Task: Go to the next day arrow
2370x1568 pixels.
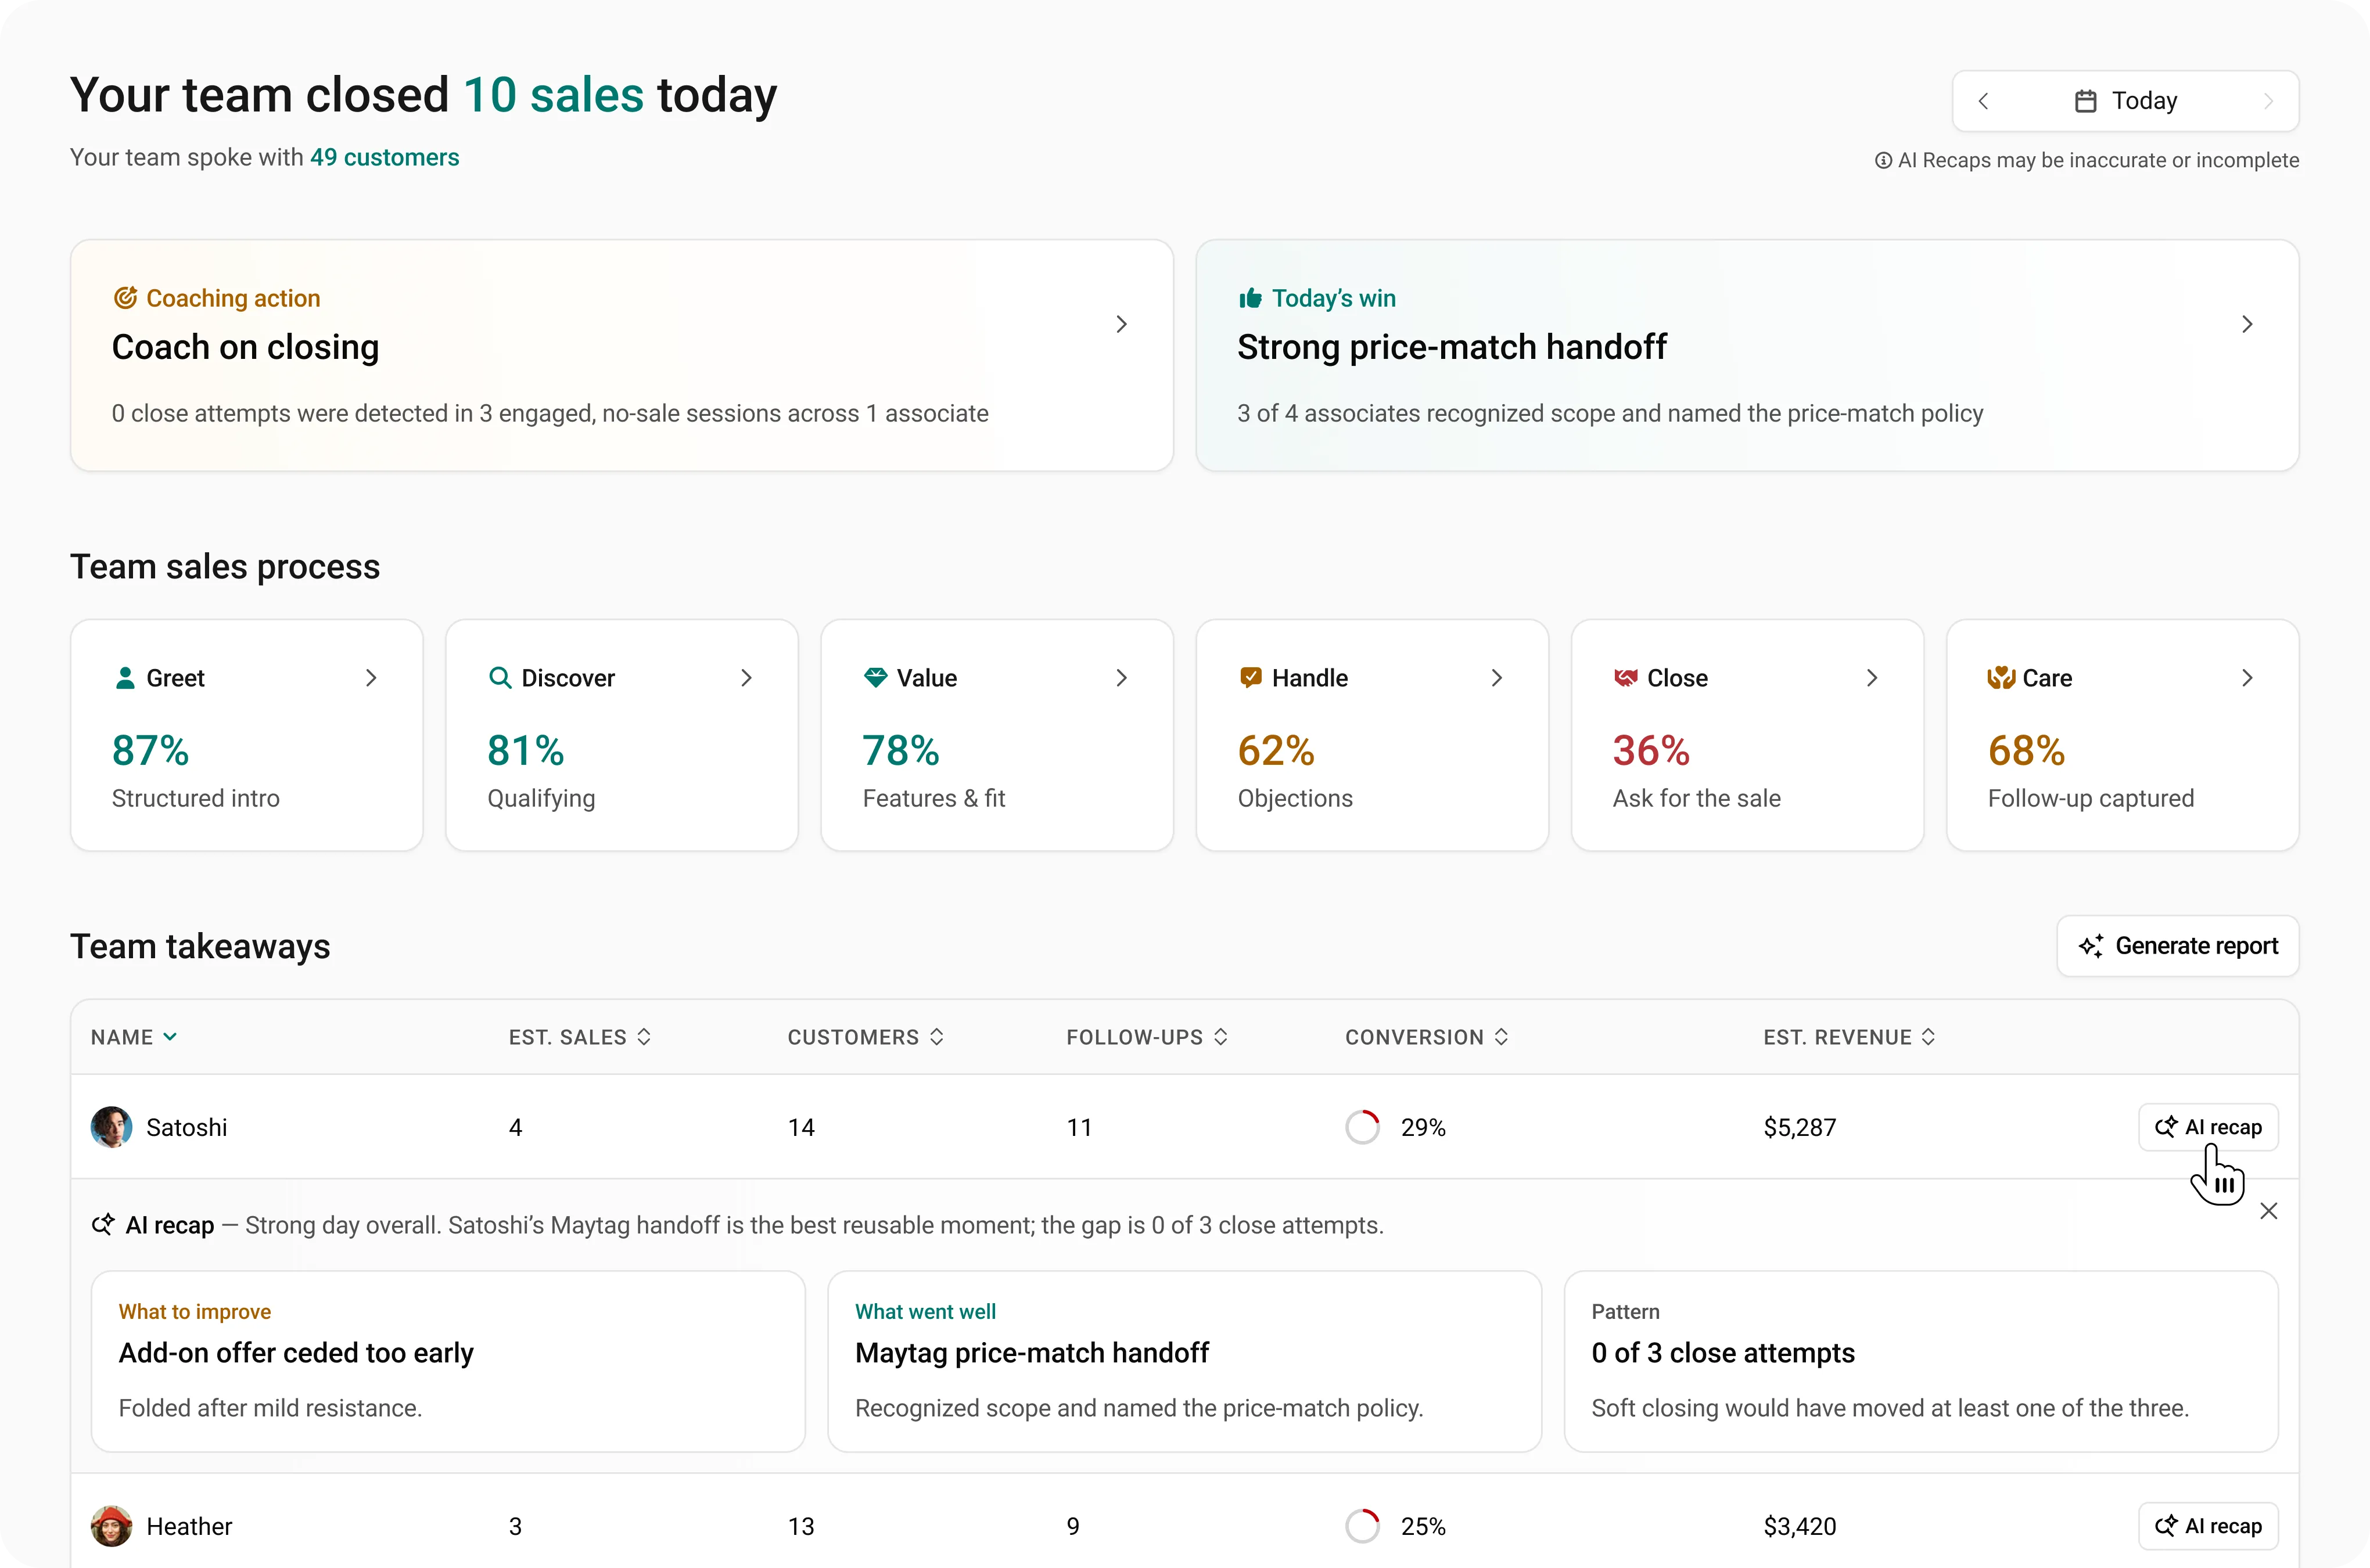Action: (2268, 101)
